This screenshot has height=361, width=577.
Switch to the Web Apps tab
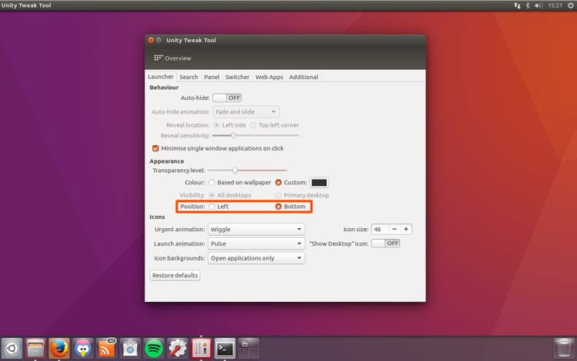pyautogui.click(x=269, y=77)
